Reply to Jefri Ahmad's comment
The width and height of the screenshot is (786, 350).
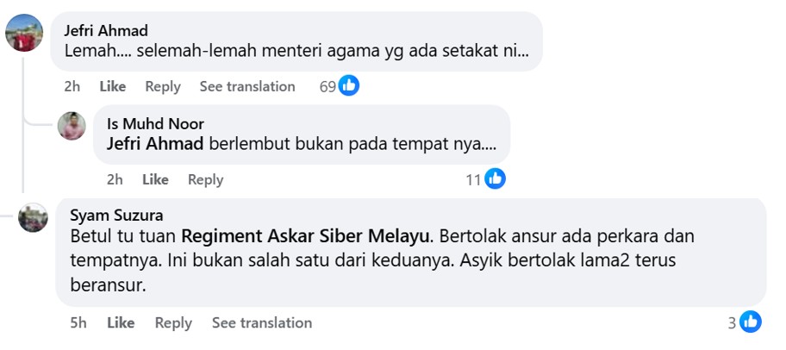point(163,86)
